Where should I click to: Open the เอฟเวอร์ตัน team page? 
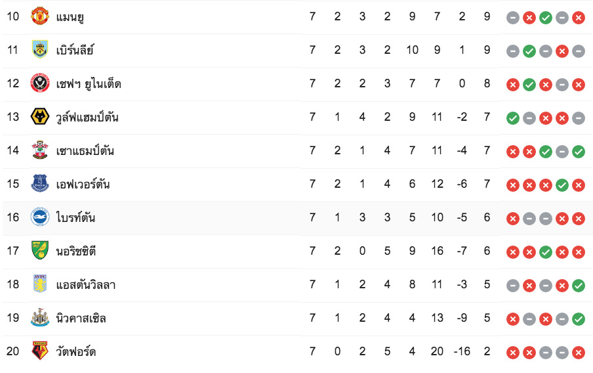83,185
